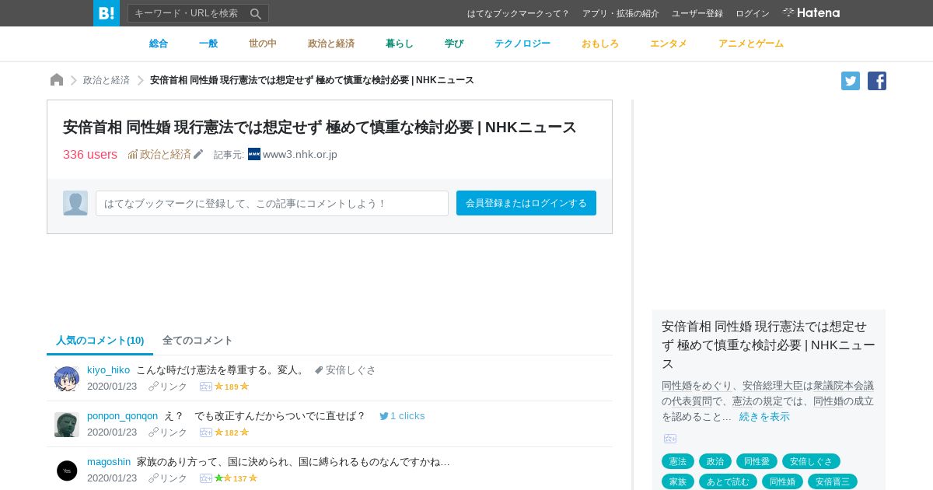Open ponpon_qonqon's avatar image
The height and width of the screenshot is (490, 933).
click(67, 425)
